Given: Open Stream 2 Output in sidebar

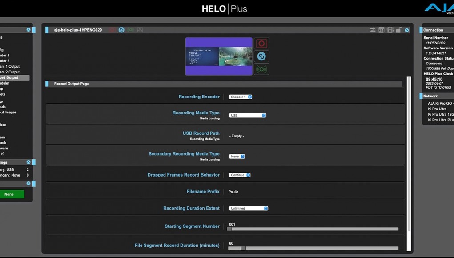Looking at the screenshot, I should pyautogui.click(x=10, y=72).
